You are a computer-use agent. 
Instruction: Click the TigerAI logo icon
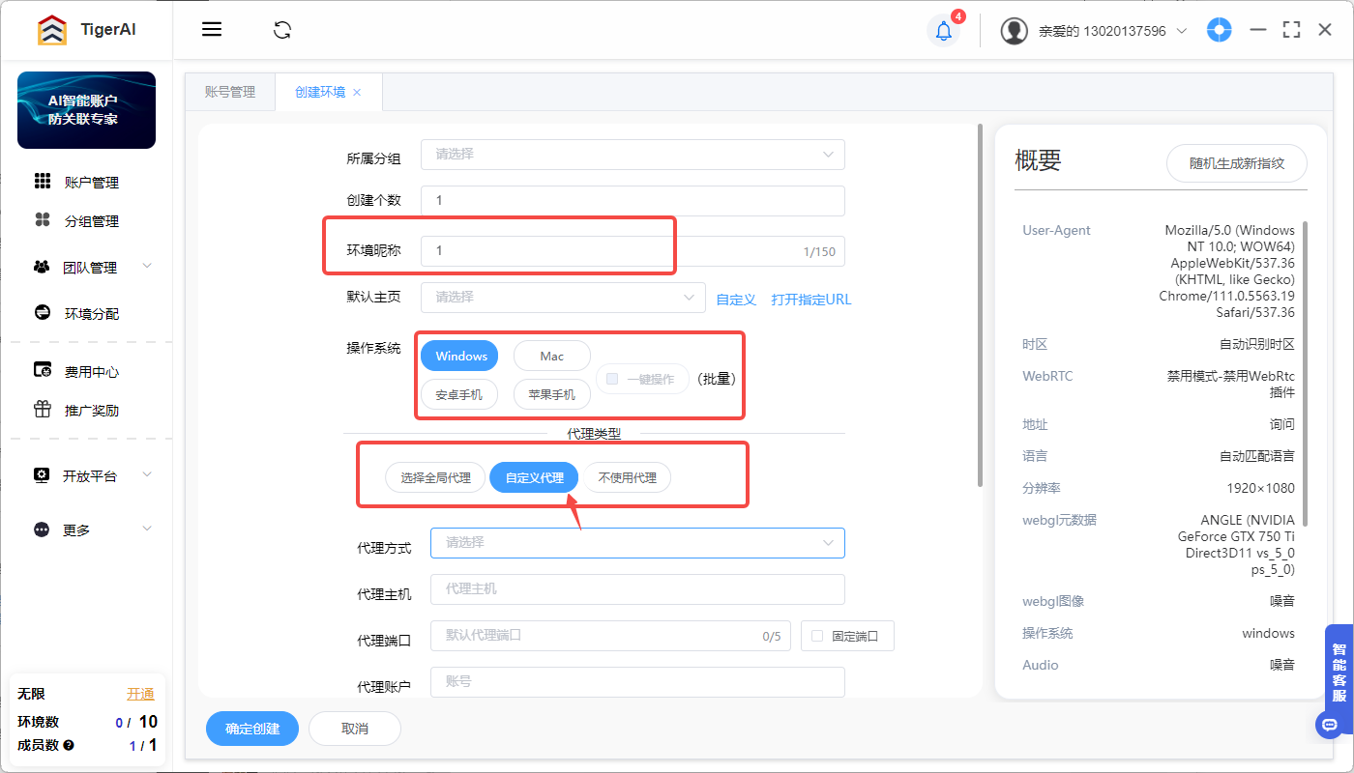click(52, 30)
